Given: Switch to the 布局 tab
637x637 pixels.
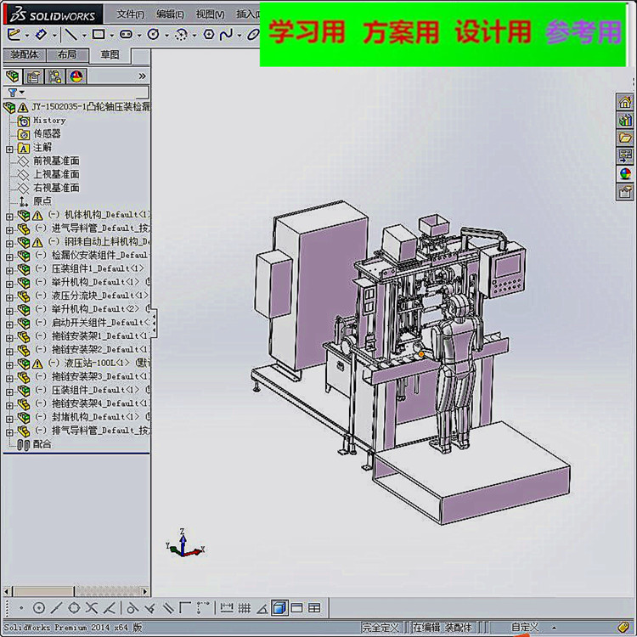Looking at the screenshot, I should [x=67, y=55].
